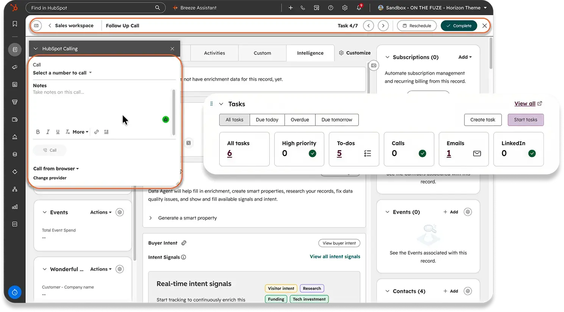
Task: Apply Underline formatting in call notes
Action: (x=58, y=132)
